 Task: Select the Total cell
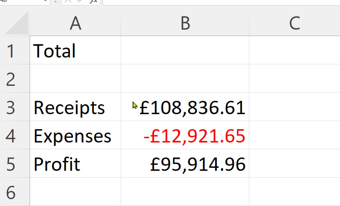click(76, 50)
